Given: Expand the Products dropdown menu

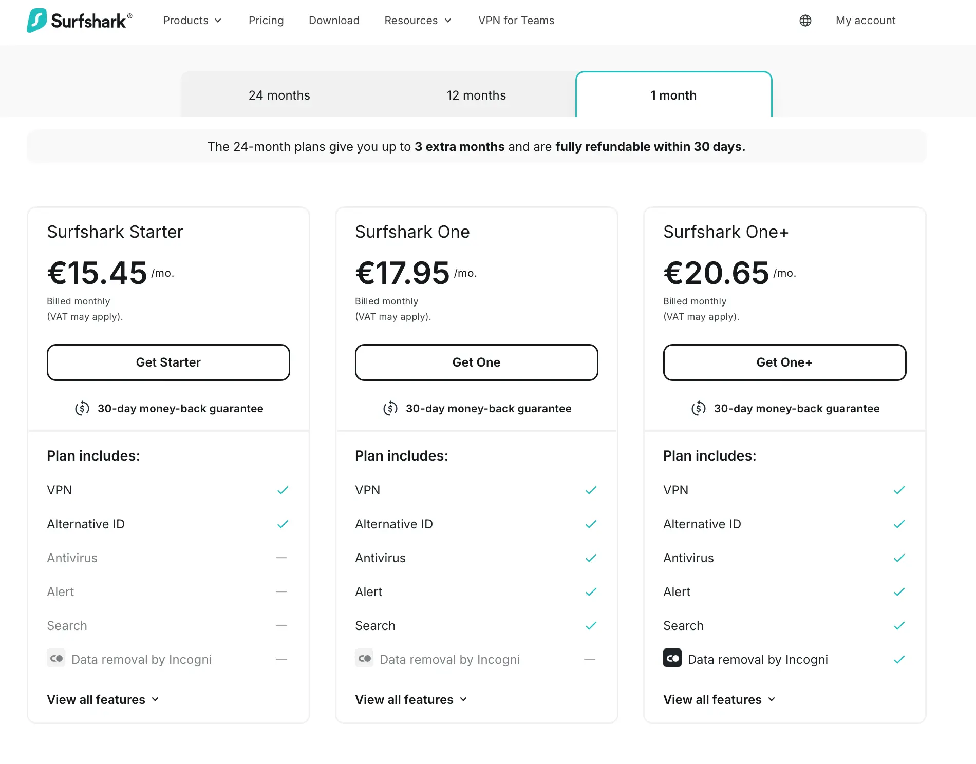Looking at the screenshot, I should click(x=192, y=21).
